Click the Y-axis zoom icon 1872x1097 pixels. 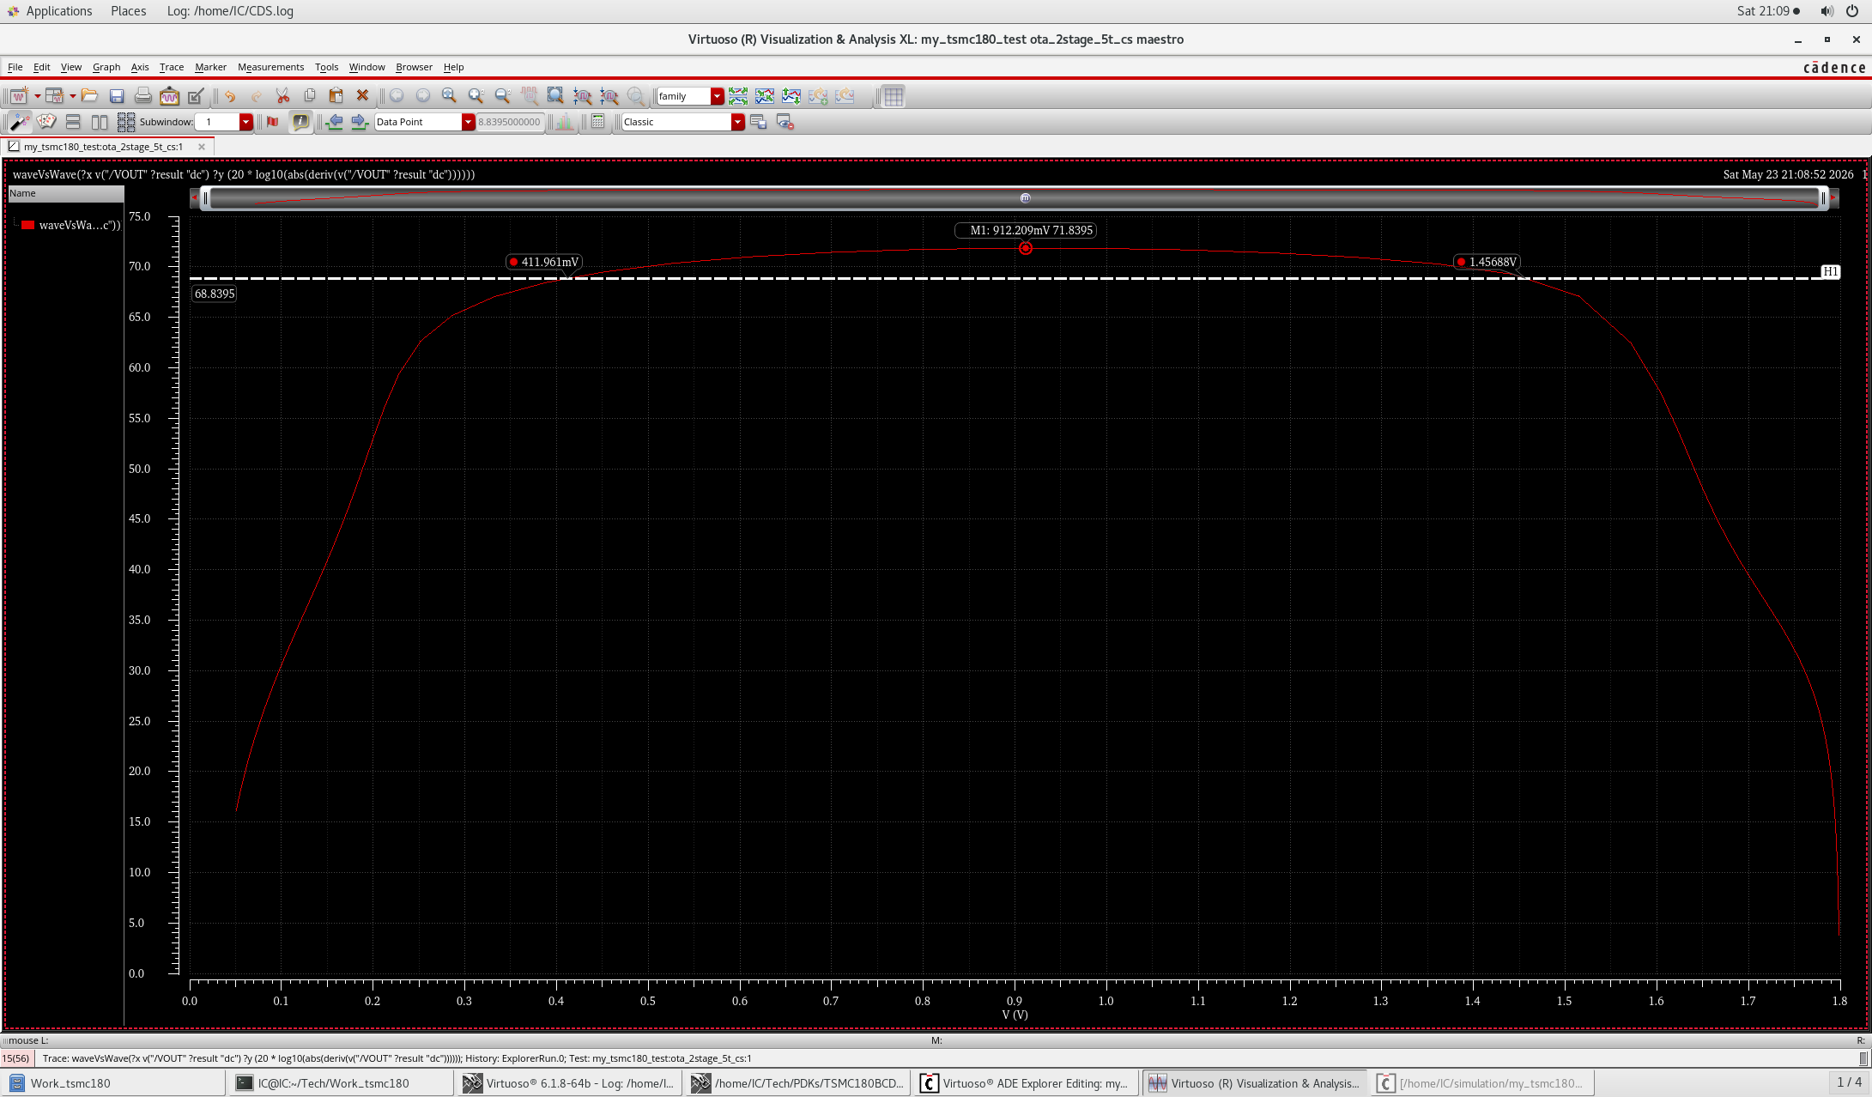[x=609, y=96]
